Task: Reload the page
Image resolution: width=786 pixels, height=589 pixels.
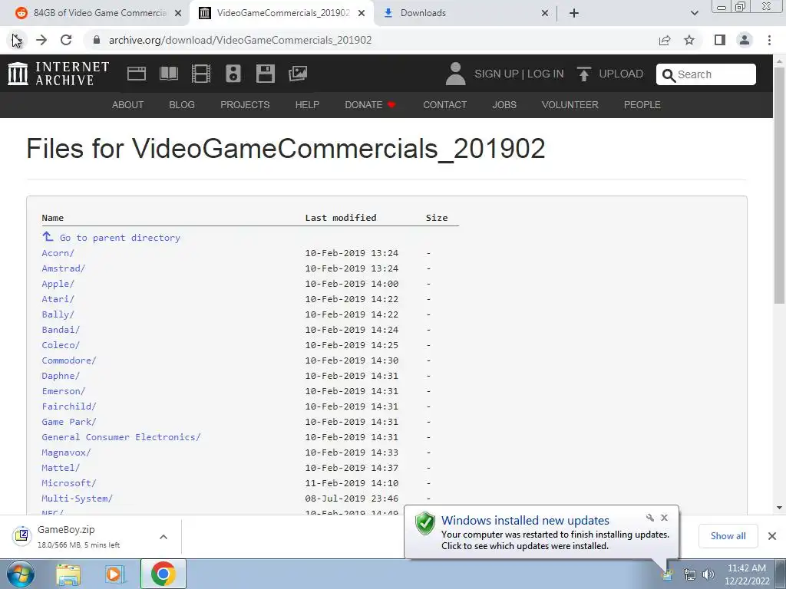Action: [x=66, y=40]
